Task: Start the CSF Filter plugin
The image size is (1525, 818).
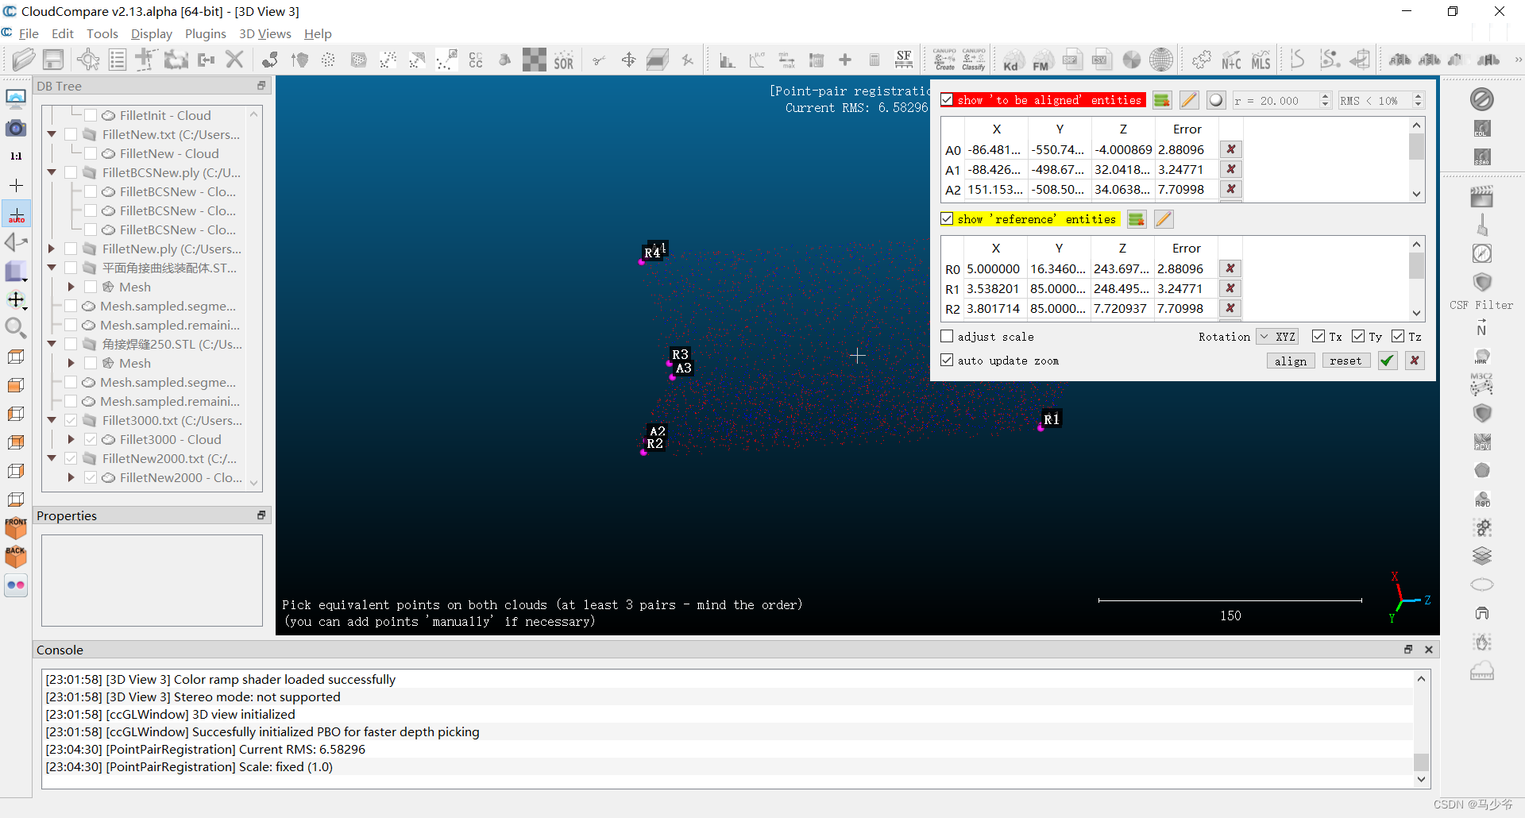Action: click(1482, 282)
